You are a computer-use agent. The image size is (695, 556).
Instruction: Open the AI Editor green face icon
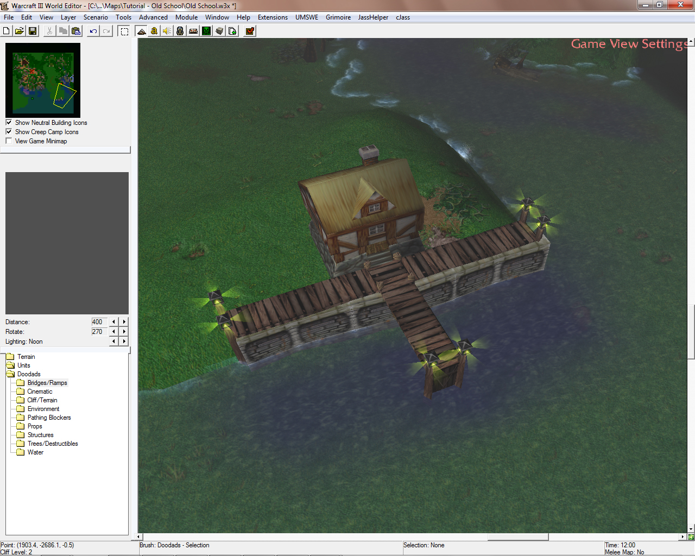click(206, 31)
